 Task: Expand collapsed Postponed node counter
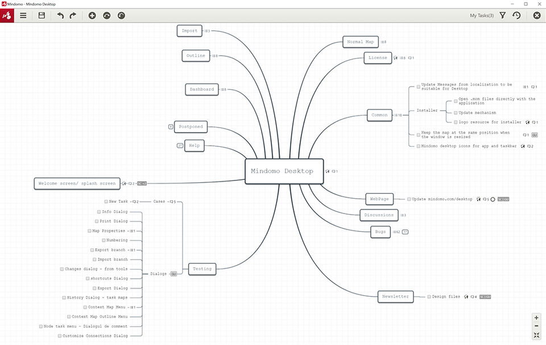pos(171,127)
